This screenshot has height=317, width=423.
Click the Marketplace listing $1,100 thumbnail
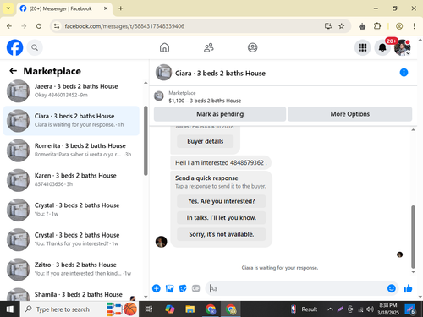click(159, 96)
